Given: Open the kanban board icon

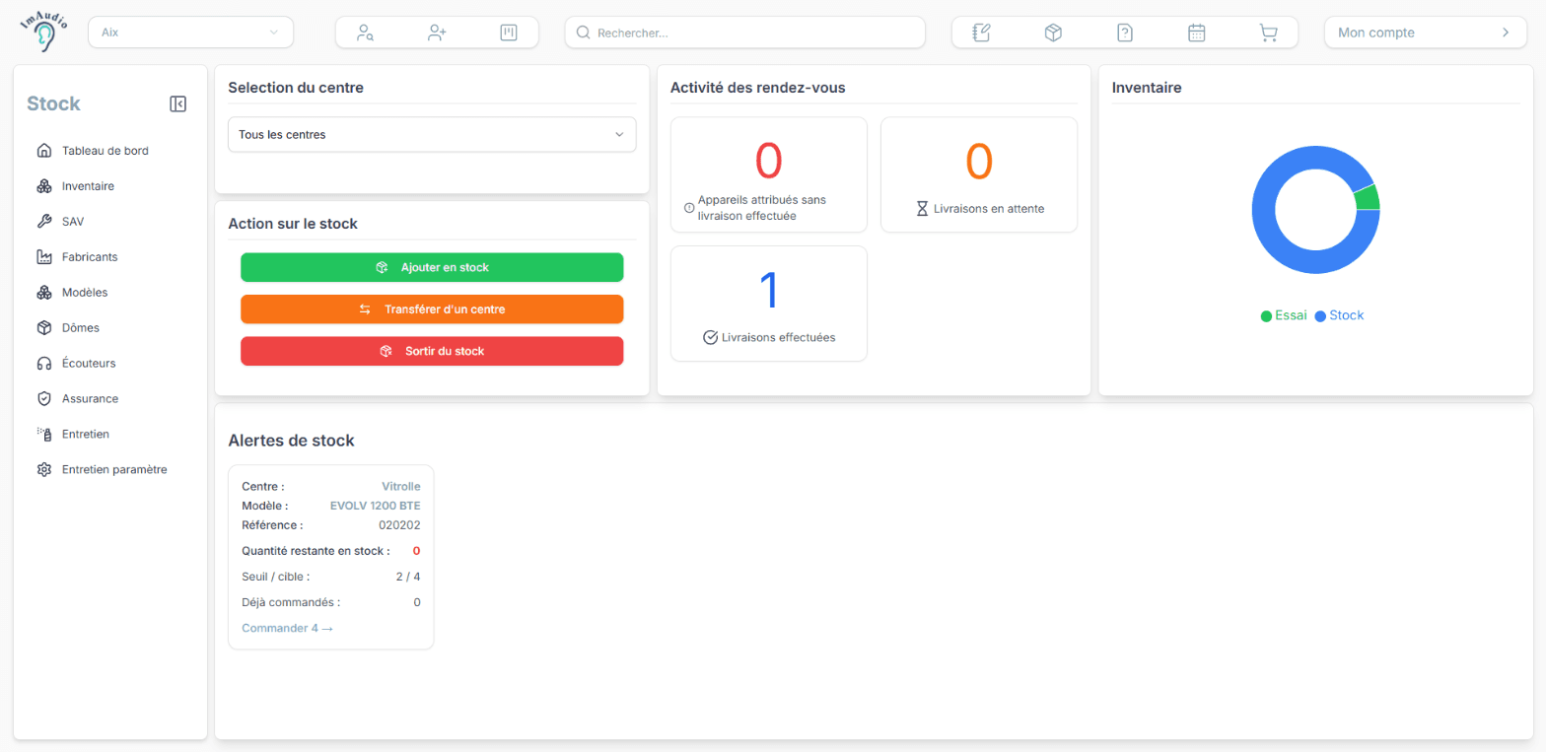Looking at the screenshot, I should (x=509, y=33).
